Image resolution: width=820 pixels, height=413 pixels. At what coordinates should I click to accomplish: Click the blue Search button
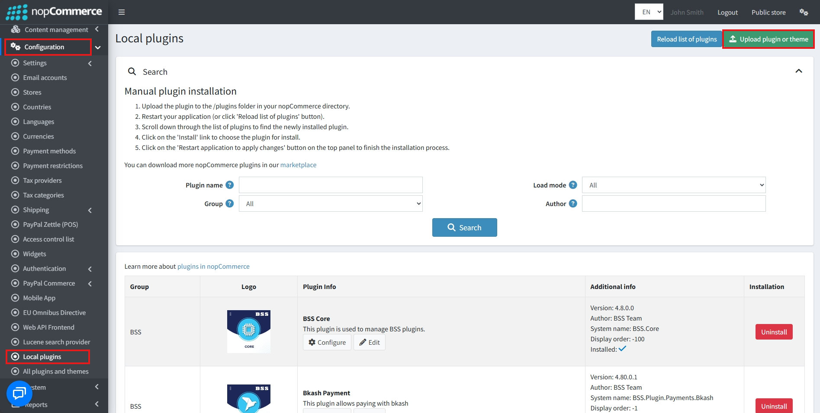[x=464, y=227]
